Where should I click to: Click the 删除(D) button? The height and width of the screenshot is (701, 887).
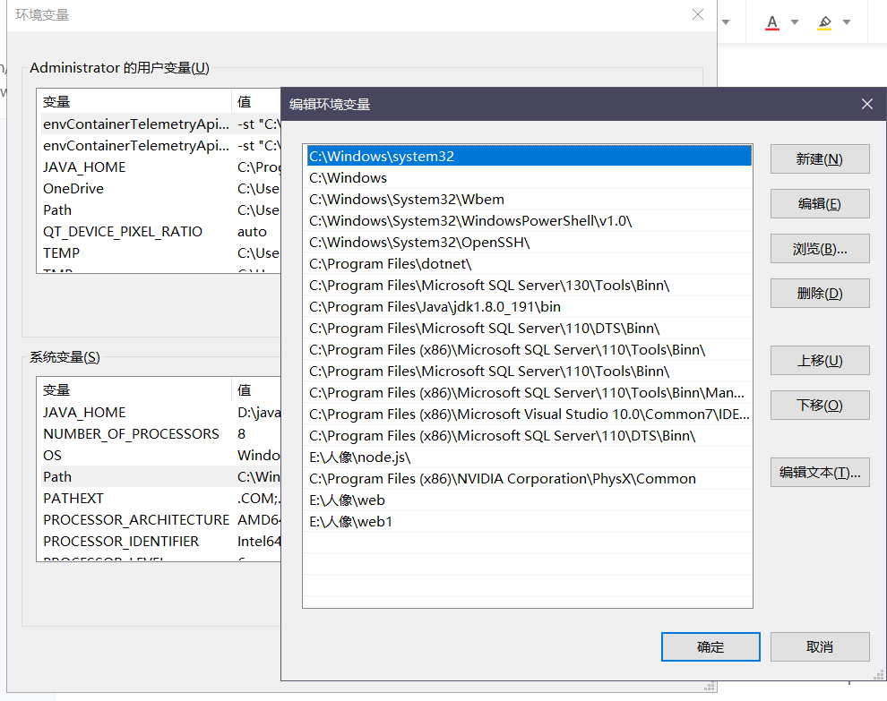pyautogui.click(x=820, y=293)
